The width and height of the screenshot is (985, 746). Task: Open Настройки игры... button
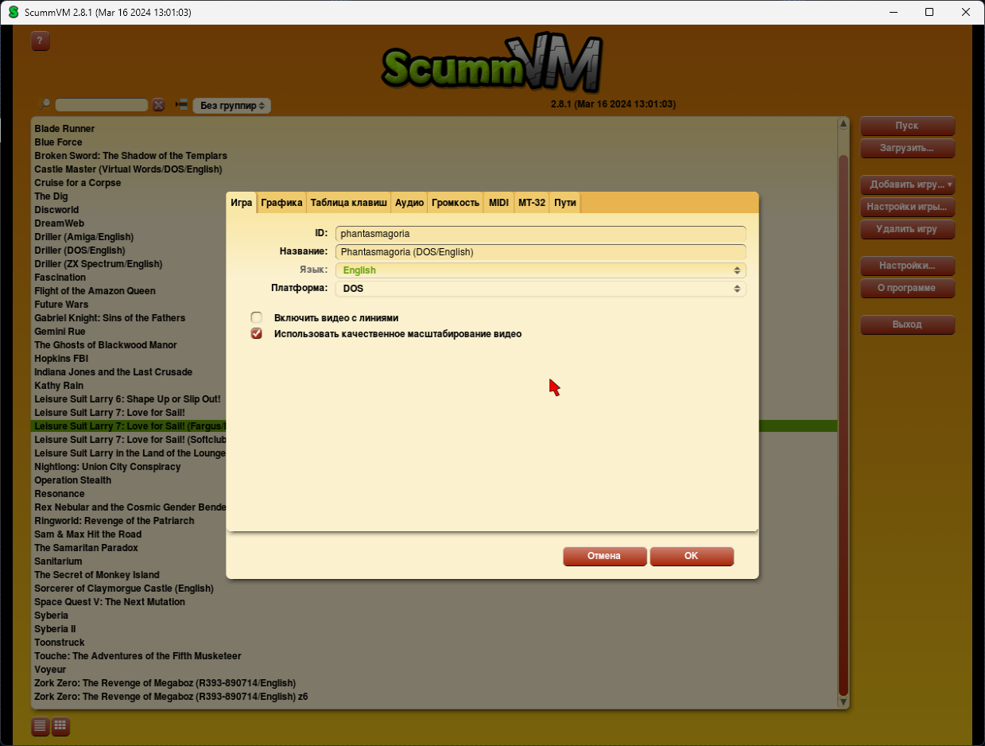907,207
